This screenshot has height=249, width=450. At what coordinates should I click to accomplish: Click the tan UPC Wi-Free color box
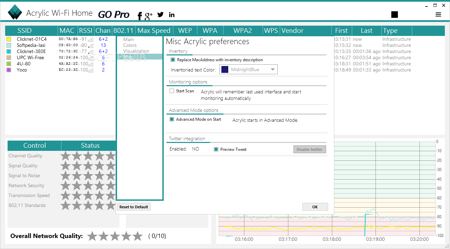coord(9,58)
